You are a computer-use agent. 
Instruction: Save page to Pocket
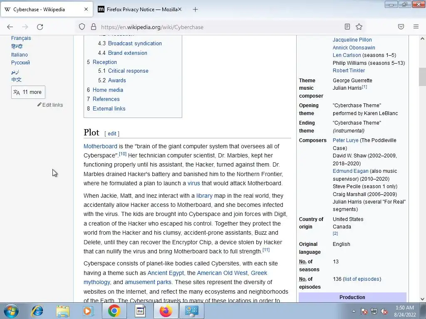pos(401,27)
